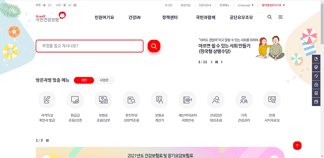Show previous banner in 1/11 slider

tap(212, 62)
